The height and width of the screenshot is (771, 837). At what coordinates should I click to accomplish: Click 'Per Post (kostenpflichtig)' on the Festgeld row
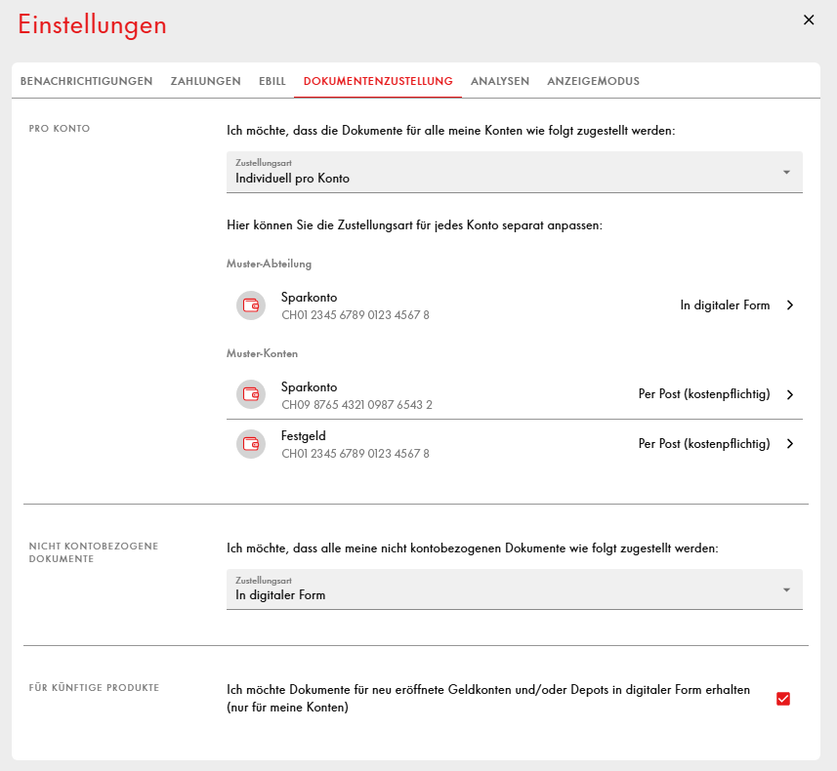tap(703, 444)
